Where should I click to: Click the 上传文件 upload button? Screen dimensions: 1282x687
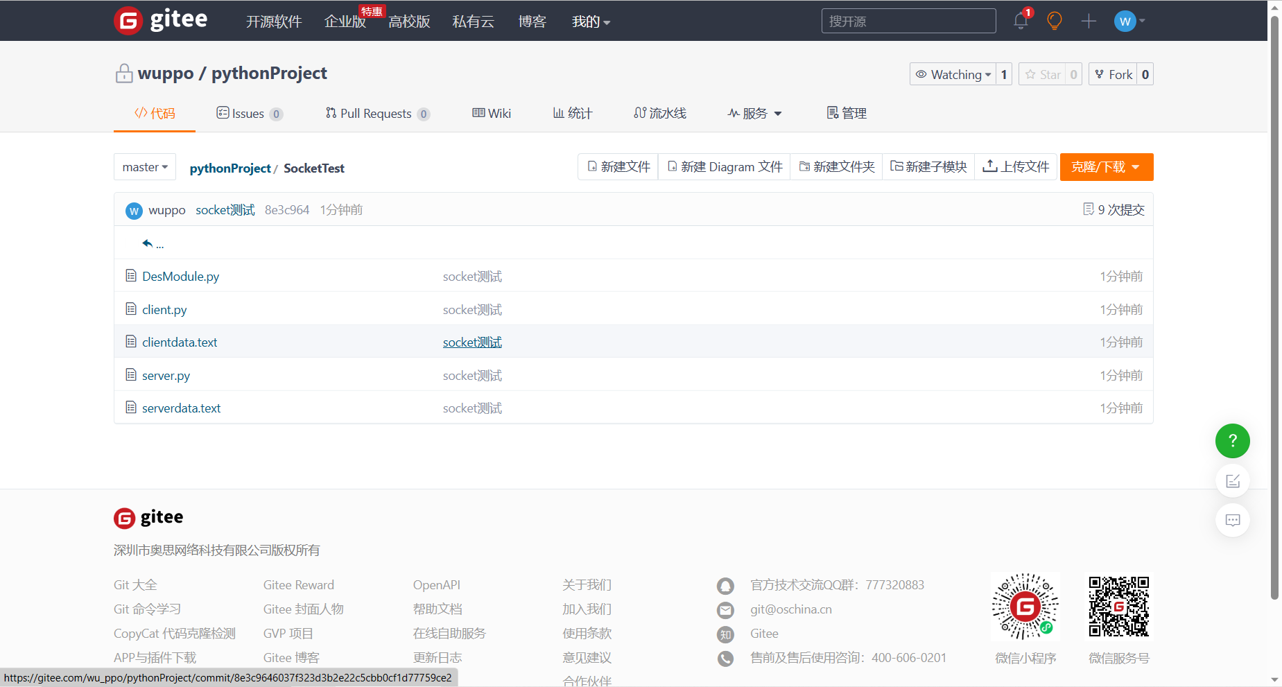[x=1016, y=167]
